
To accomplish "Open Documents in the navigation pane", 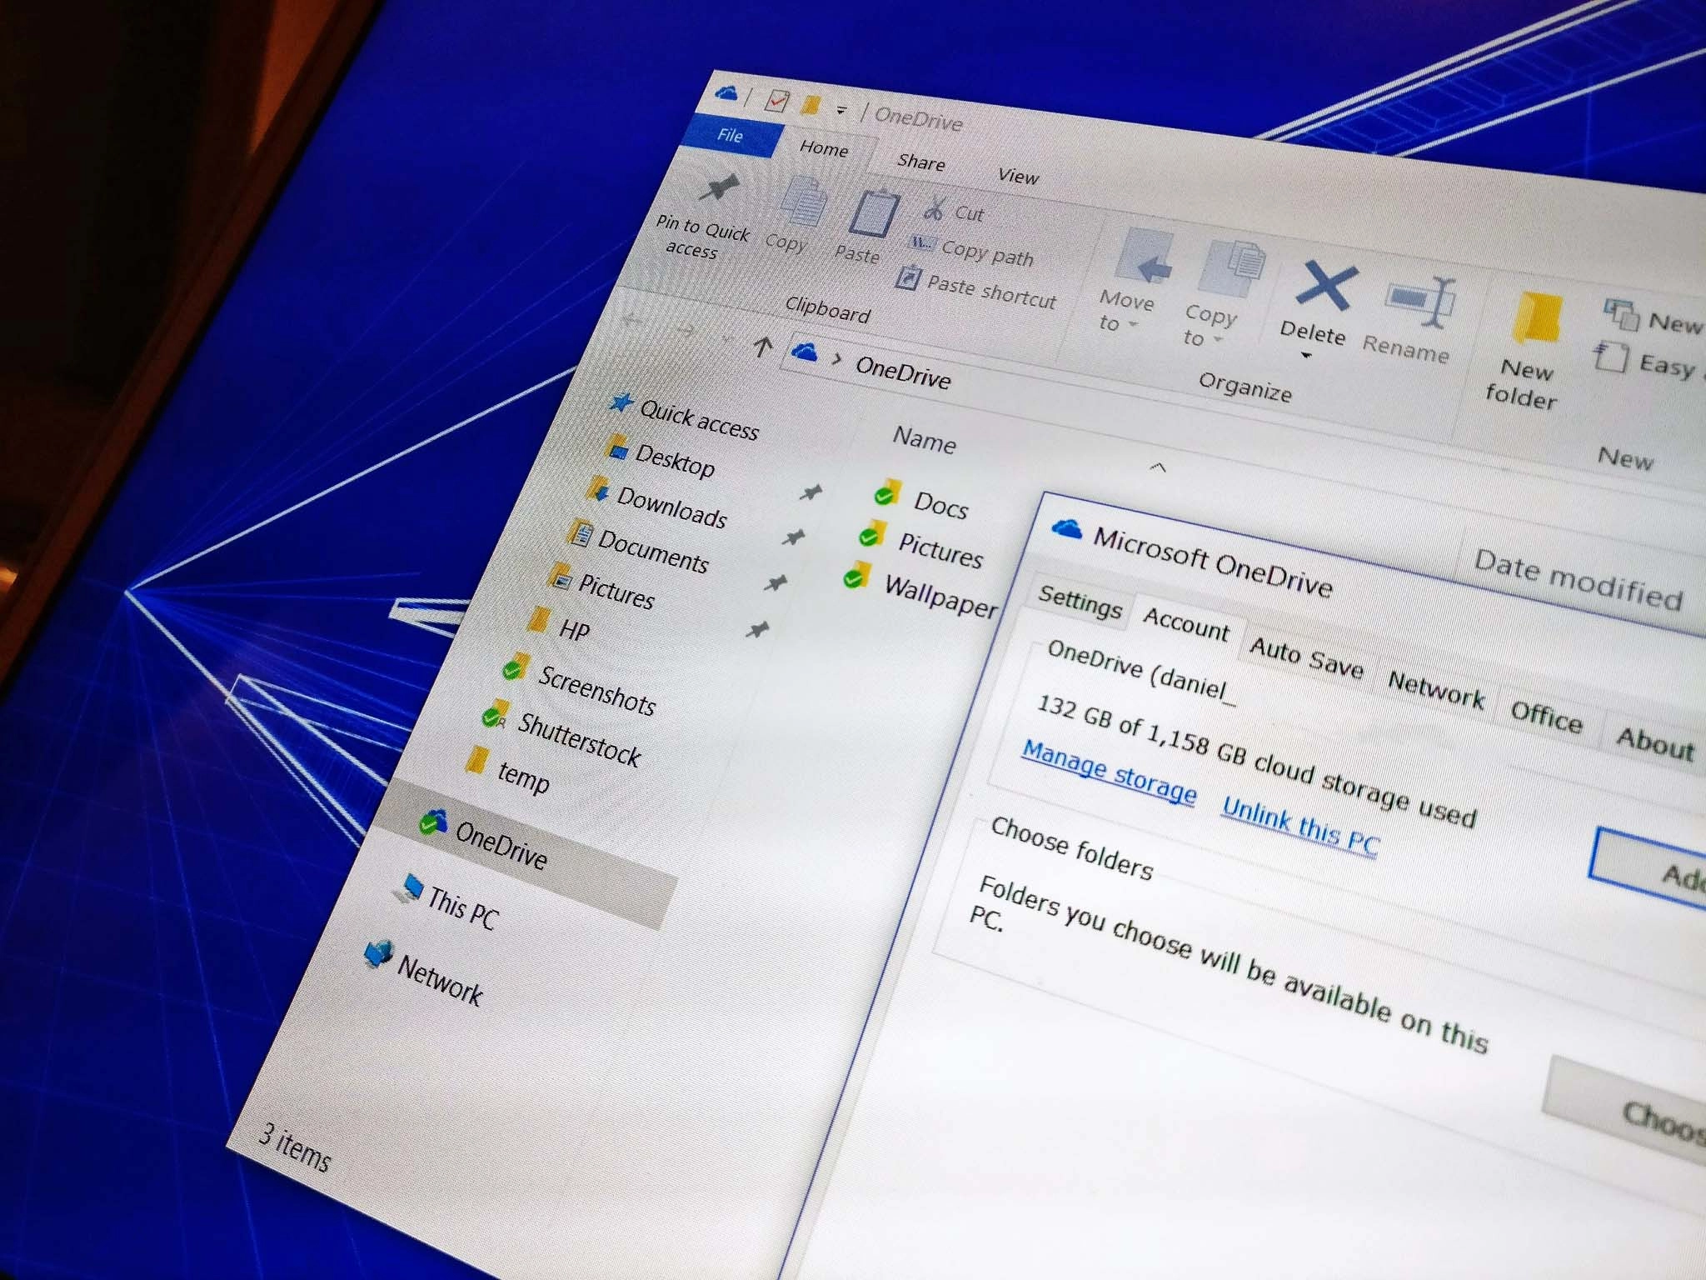I will tap(638, 547).
